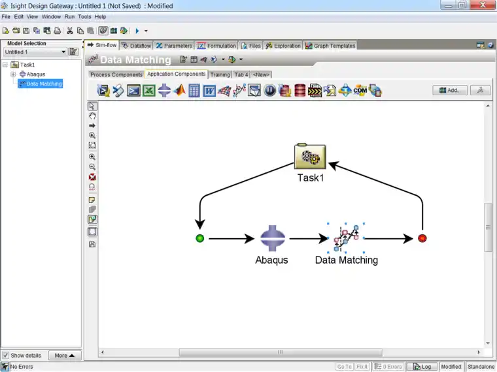This screenshot has height=372, width=497.
Task: Click the blue Run model play icon
Action: click(x=137, y=31)
